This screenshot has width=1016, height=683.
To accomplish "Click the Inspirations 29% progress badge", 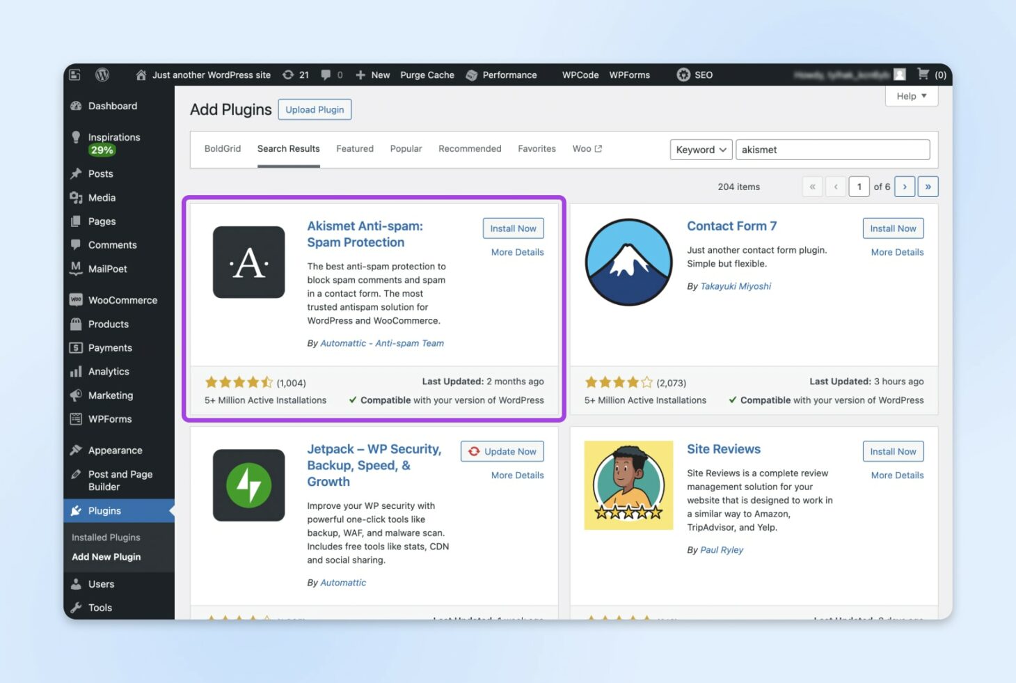I will [x=102, y=150].
